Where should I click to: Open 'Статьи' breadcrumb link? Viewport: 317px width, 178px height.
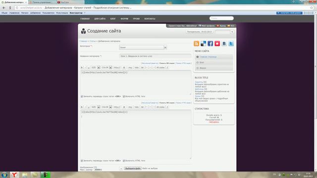pos(93,41)
